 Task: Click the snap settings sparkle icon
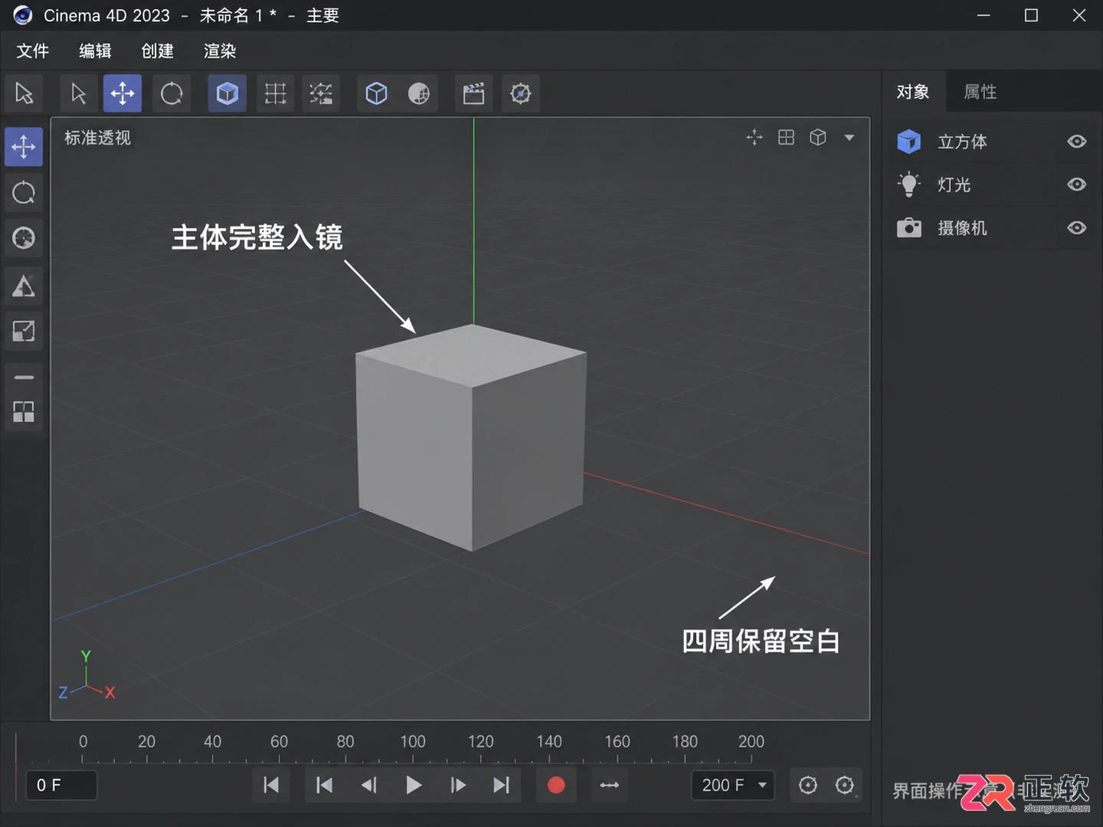click(321, 93)
